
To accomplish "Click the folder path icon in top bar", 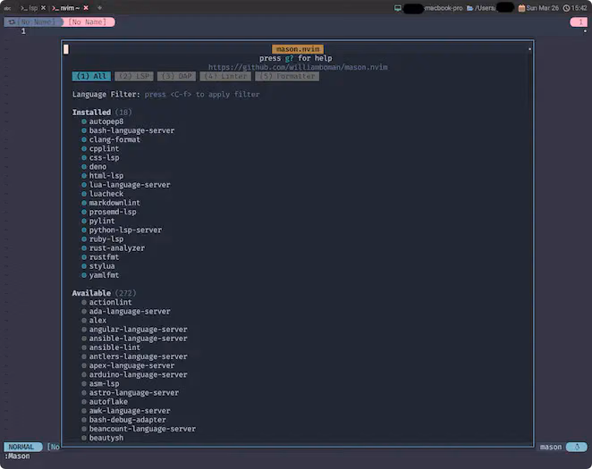I will [x=470, y=8].
